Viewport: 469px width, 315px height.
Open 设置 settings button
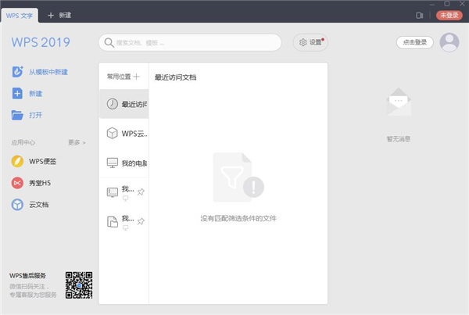(x=310, y=42)
